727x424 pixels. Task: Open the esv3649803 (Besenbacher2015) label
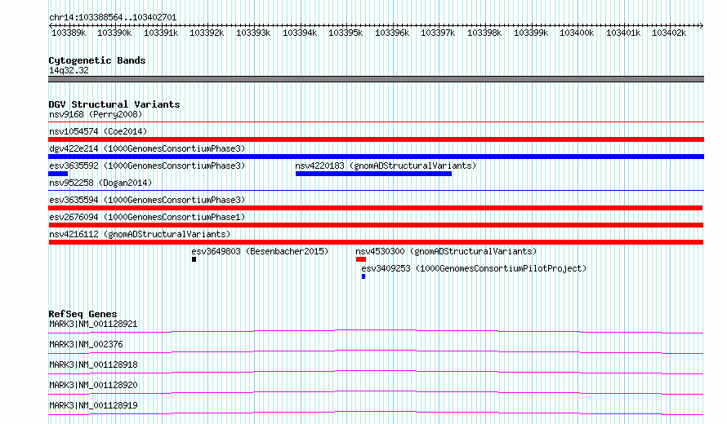[260, 251]
